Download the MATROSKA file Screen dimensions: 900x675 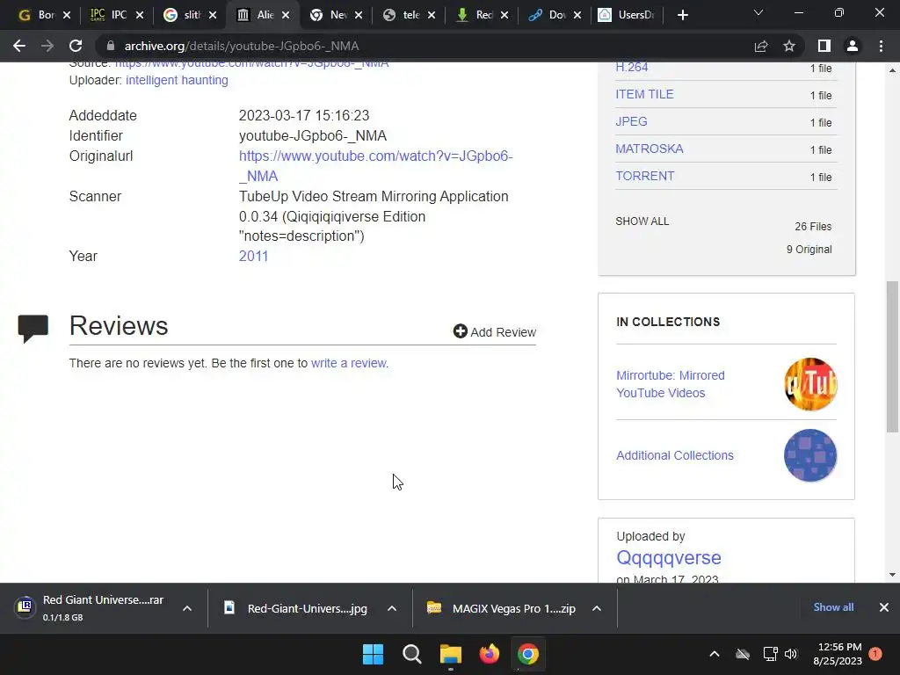650,149
